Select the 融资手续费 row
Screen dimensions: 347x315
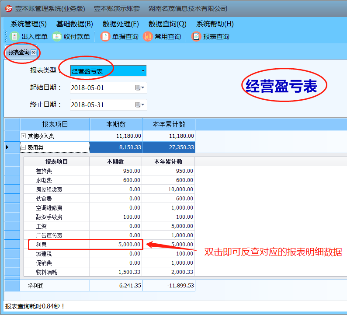(x=109, y=217)
